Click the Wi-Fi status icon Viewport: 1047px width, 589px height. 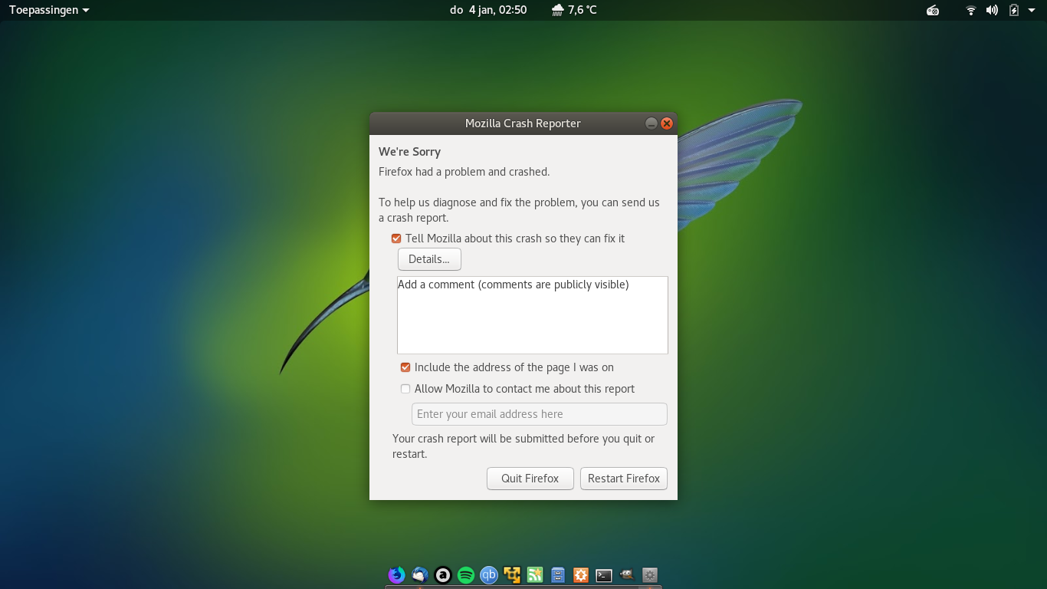971,10
